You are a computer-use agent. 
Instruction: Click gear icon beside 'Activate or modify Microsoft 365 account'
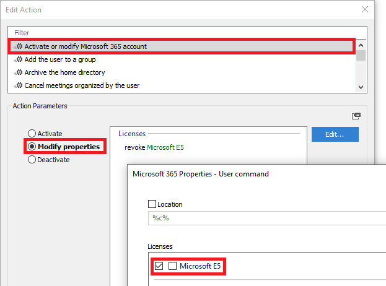[18, 46]
